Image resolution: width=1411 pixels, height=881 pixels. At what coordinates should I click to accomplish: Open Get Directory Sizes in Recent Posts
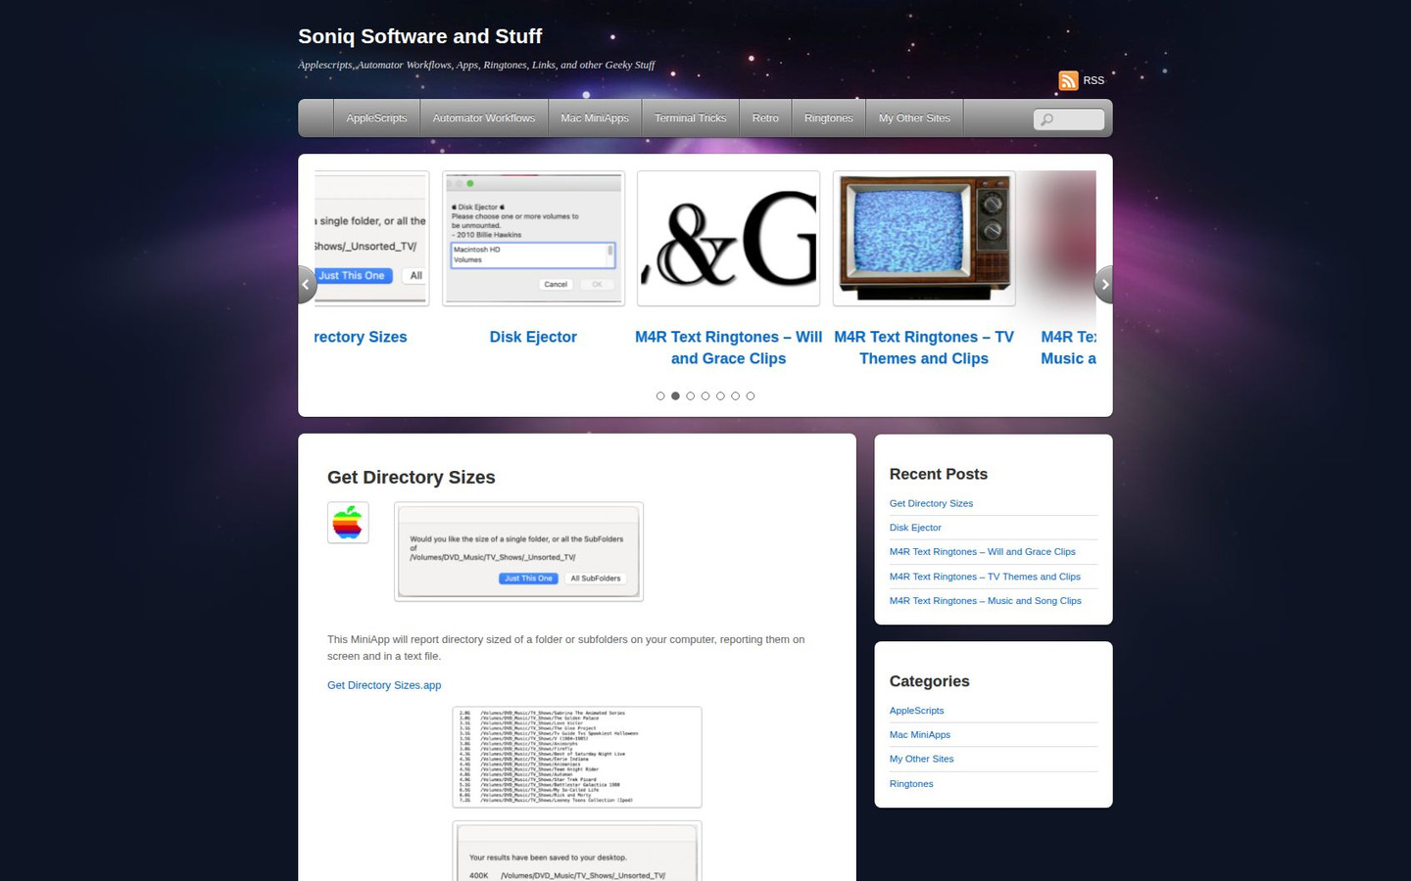pos(931,503)
